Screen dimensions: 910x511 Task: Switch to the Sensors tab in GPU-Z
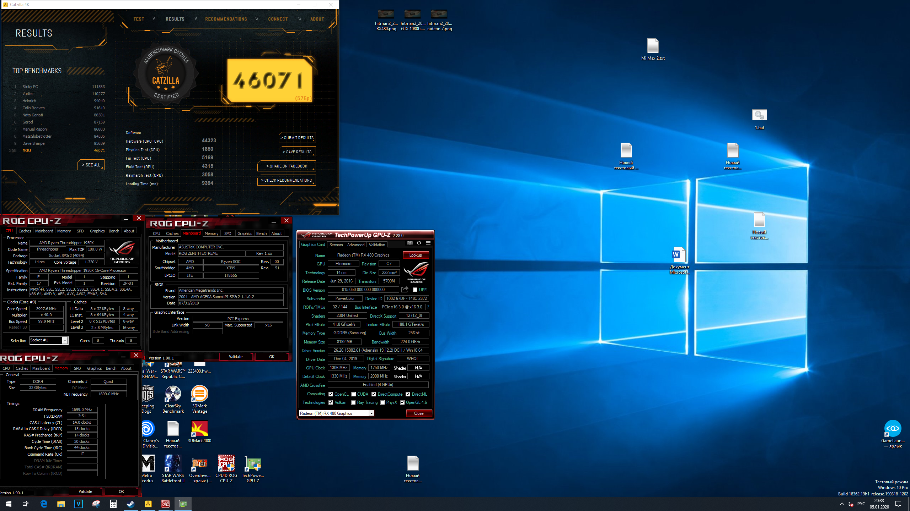(x=336, y=245)
